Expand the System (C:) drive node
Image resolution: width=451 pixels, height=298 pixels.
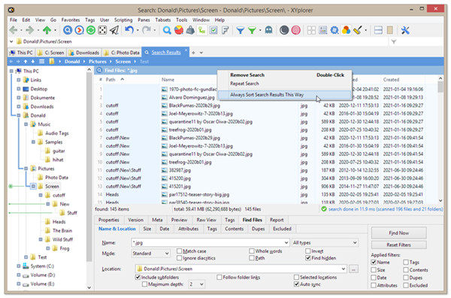coord(19,266)
